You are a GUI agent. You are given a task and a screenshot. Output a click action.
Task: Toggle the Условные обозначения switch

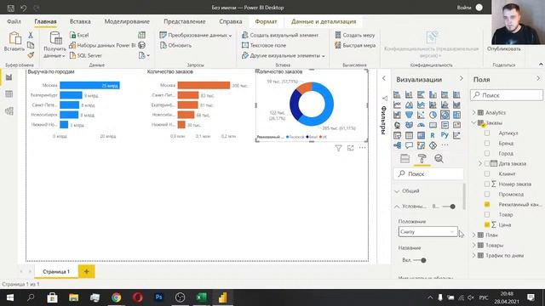[449, 207]
